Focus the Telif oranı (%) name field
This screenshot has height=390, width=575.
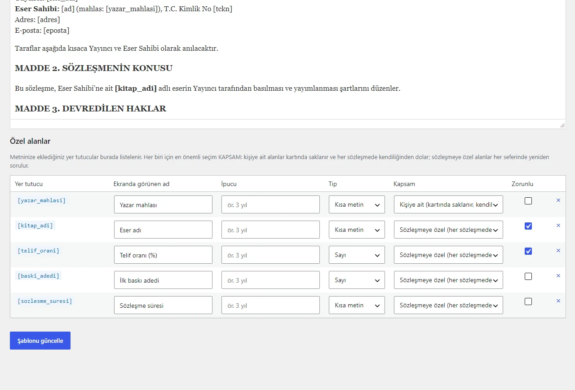[163, 255]
